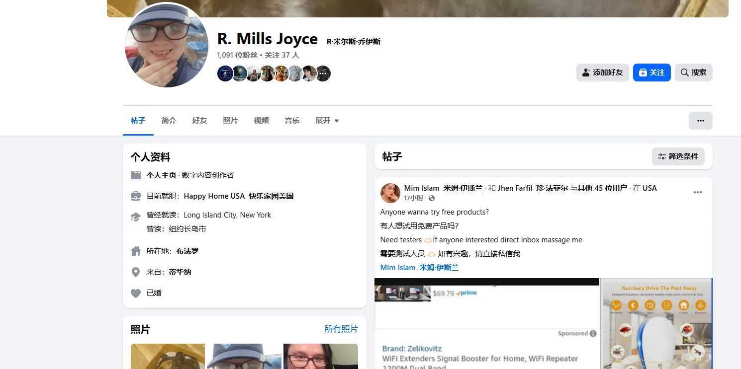Switch to the 简介 tab
Image resolution: width=741 pixels, height=369 pixels.
coord(169,121)
